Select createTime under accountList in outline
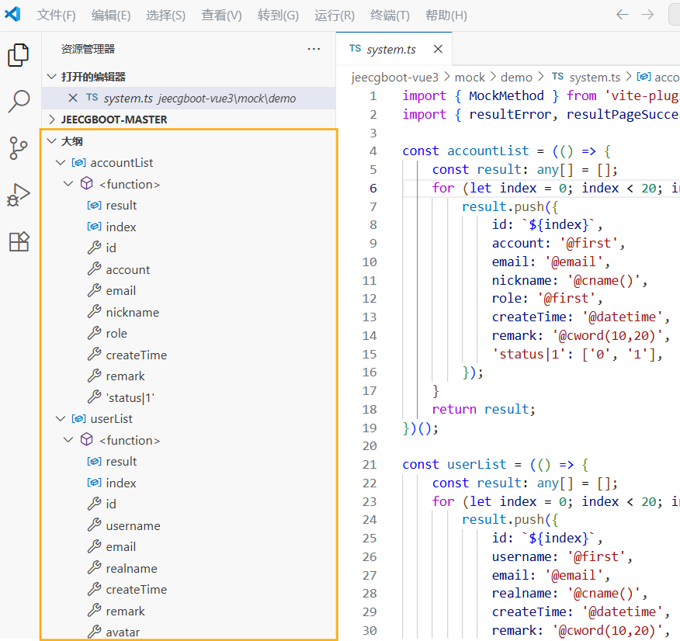The image size is (680, 641). pos(189,355)
